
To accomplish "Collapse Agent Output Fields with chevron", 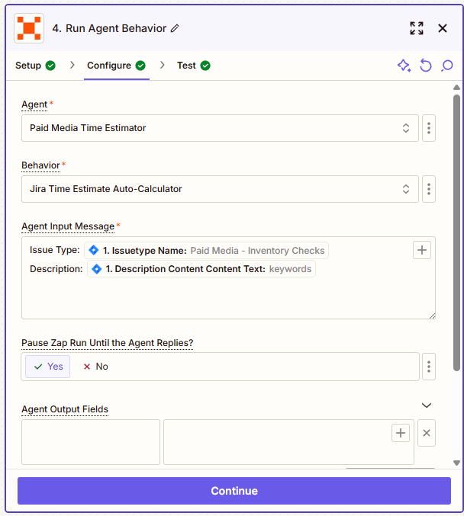I will click(427, 405).
